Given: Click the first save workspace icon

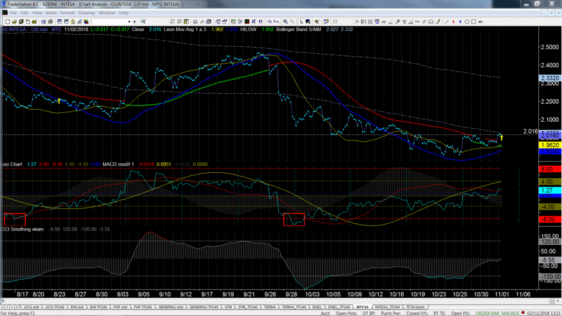Looking at the screenshot, I should pos(21,21).
